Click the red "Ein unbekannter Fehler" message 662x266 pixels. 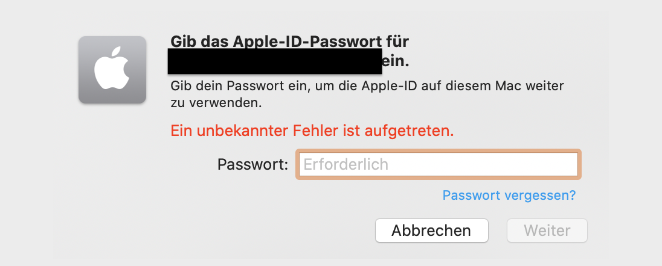tap(312, 130)
